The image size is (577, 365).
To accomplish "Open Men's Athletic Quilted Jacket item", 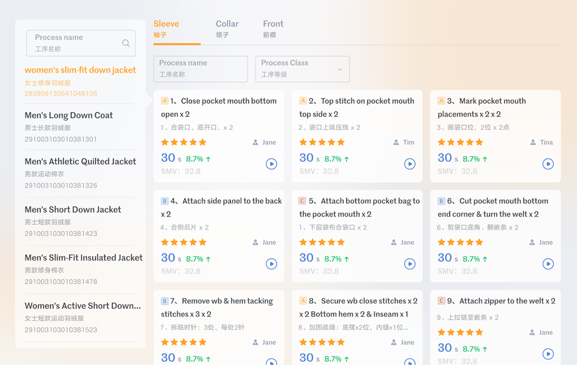I will [x=80, y=162].
